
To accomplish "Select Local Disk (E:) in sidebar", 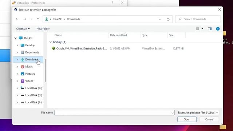I will click(33, 102).
